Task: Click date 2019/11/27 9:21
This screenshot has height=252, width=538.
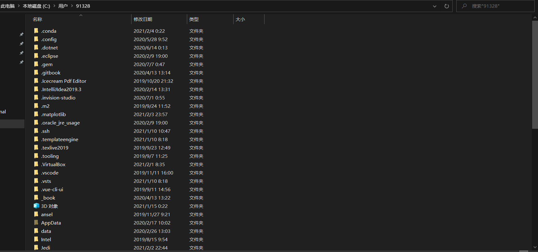Action: tap(152, 214)
